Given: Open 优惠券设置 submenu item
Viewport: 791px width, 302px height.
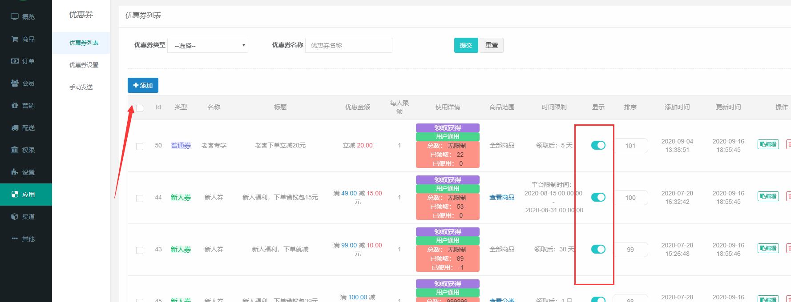Looking at the screenshot, I should pos(84,65).
